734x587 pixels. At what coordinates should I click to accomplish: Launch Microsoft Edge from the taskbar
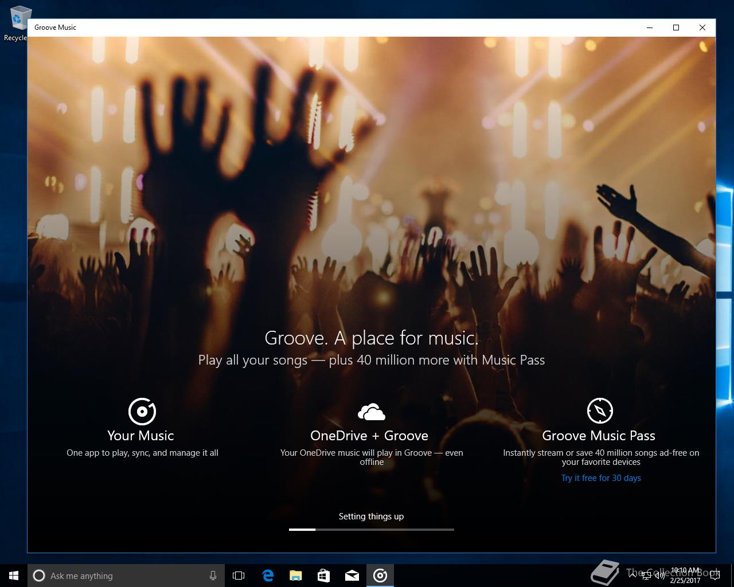coord(268,576)
